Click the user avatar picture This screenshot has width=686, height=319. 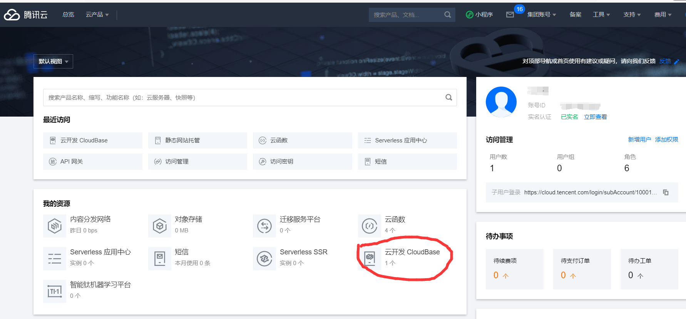click(501, 102)
